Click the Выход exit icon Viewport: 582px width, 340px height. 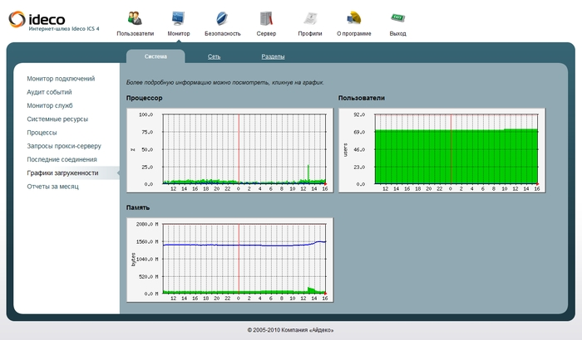click(397, 18)
